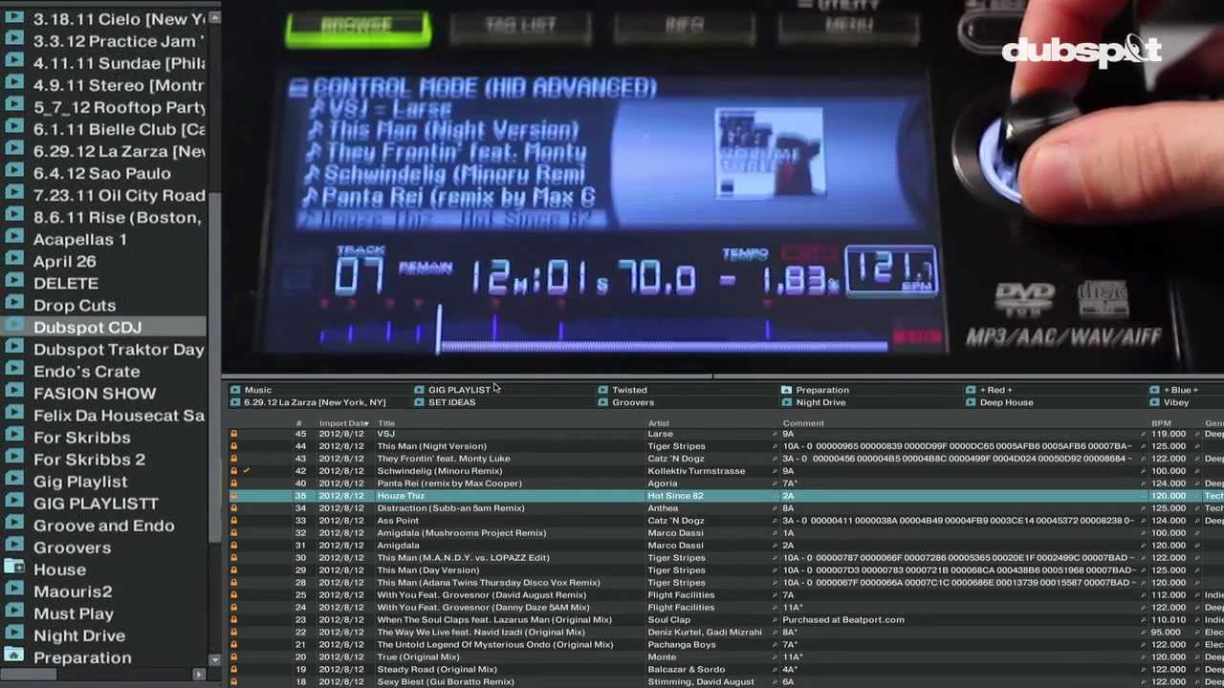Sort by the Artist column header

coord(659,423)
